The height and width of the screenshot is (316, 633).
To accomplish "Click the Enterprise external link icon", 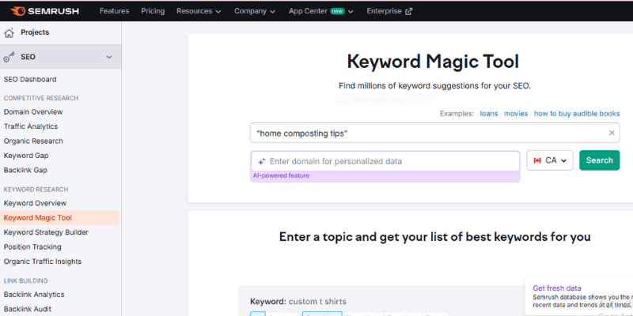I will pyautogui.click(x=408, y=11).
